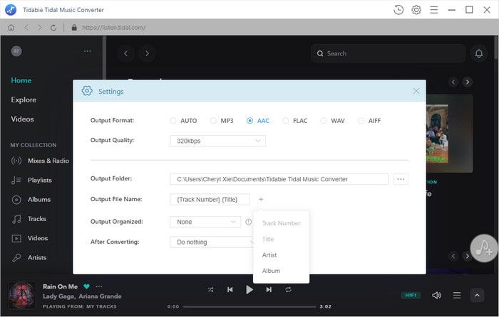Open the settings gear in title bar
The image size is (499, 317).
coord(416,10)
